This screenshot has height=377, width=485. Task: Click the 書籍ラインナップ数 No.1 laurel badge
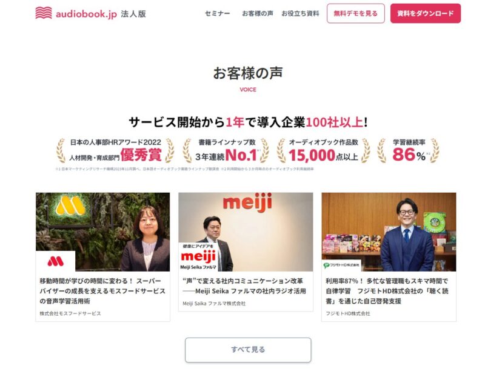(x=226, y=150)
